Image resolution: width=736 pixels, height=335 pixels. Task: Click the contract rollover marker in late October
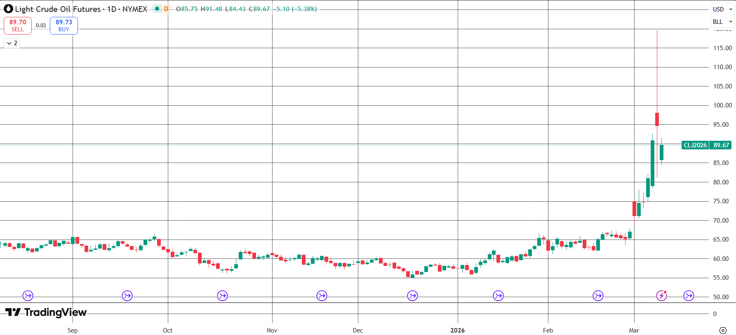click(x=222, y=295)
